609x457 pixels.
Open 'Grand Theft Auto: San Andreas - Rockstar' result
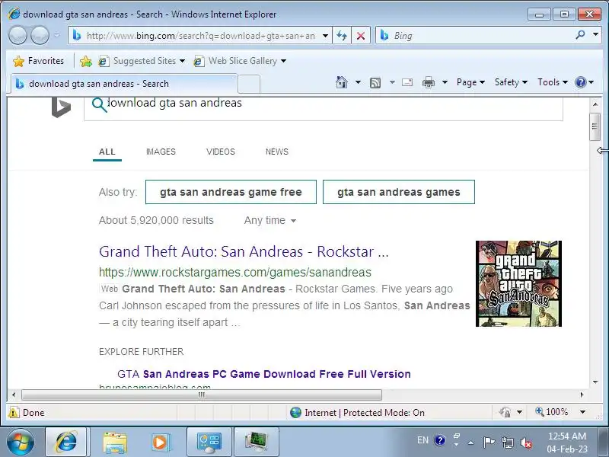tap(244, 252)
